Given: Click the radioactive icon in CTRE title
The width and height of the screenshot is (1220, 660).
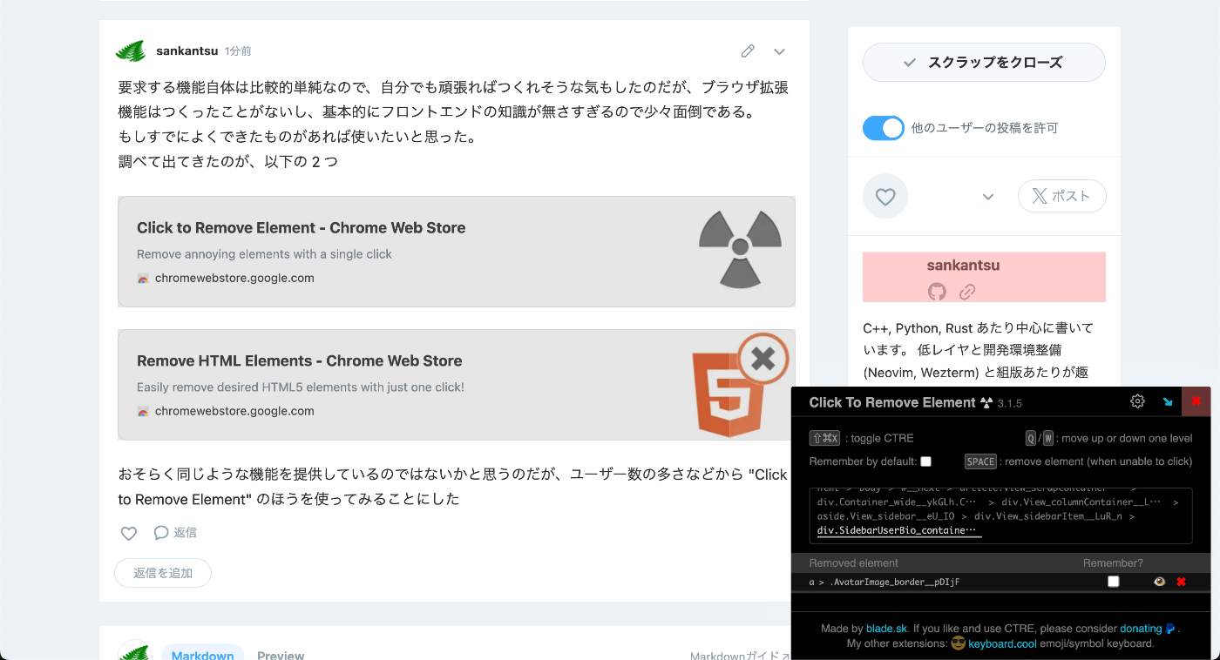Looking at the screenshot, I should 986,402.
